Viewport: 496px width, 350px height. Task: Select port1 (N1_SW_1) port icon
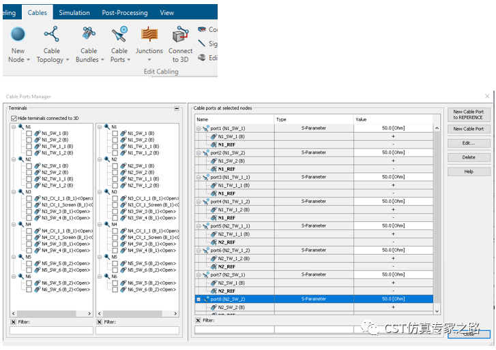[206, 128]
